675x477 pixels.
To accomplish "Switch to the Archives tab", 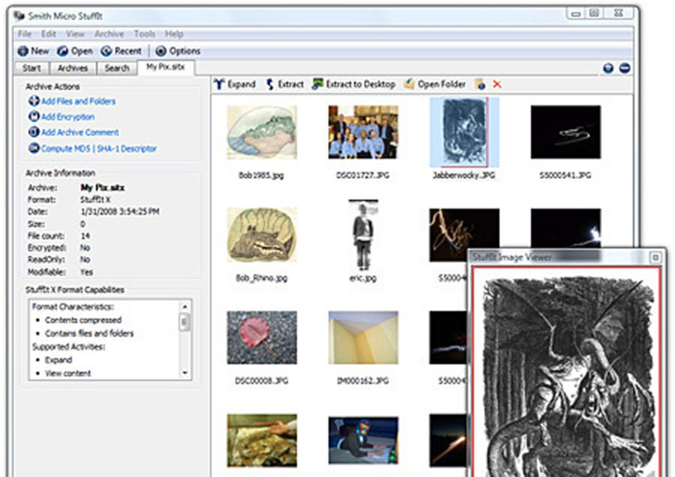I will point(73,68).
